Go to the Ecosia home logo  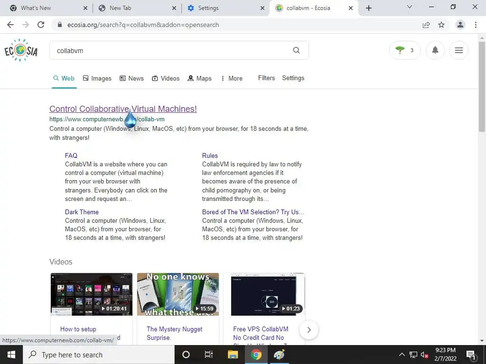pos(21,50)
